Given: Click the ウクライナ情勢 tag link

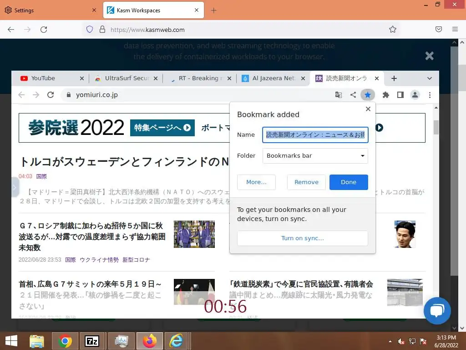Looking at the screenshot, I should [x=99, y=260].
